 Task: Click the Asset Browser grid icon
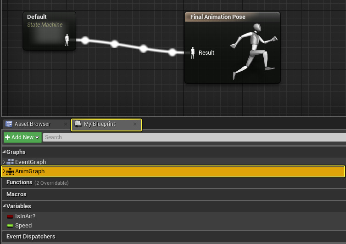point(9,124)
